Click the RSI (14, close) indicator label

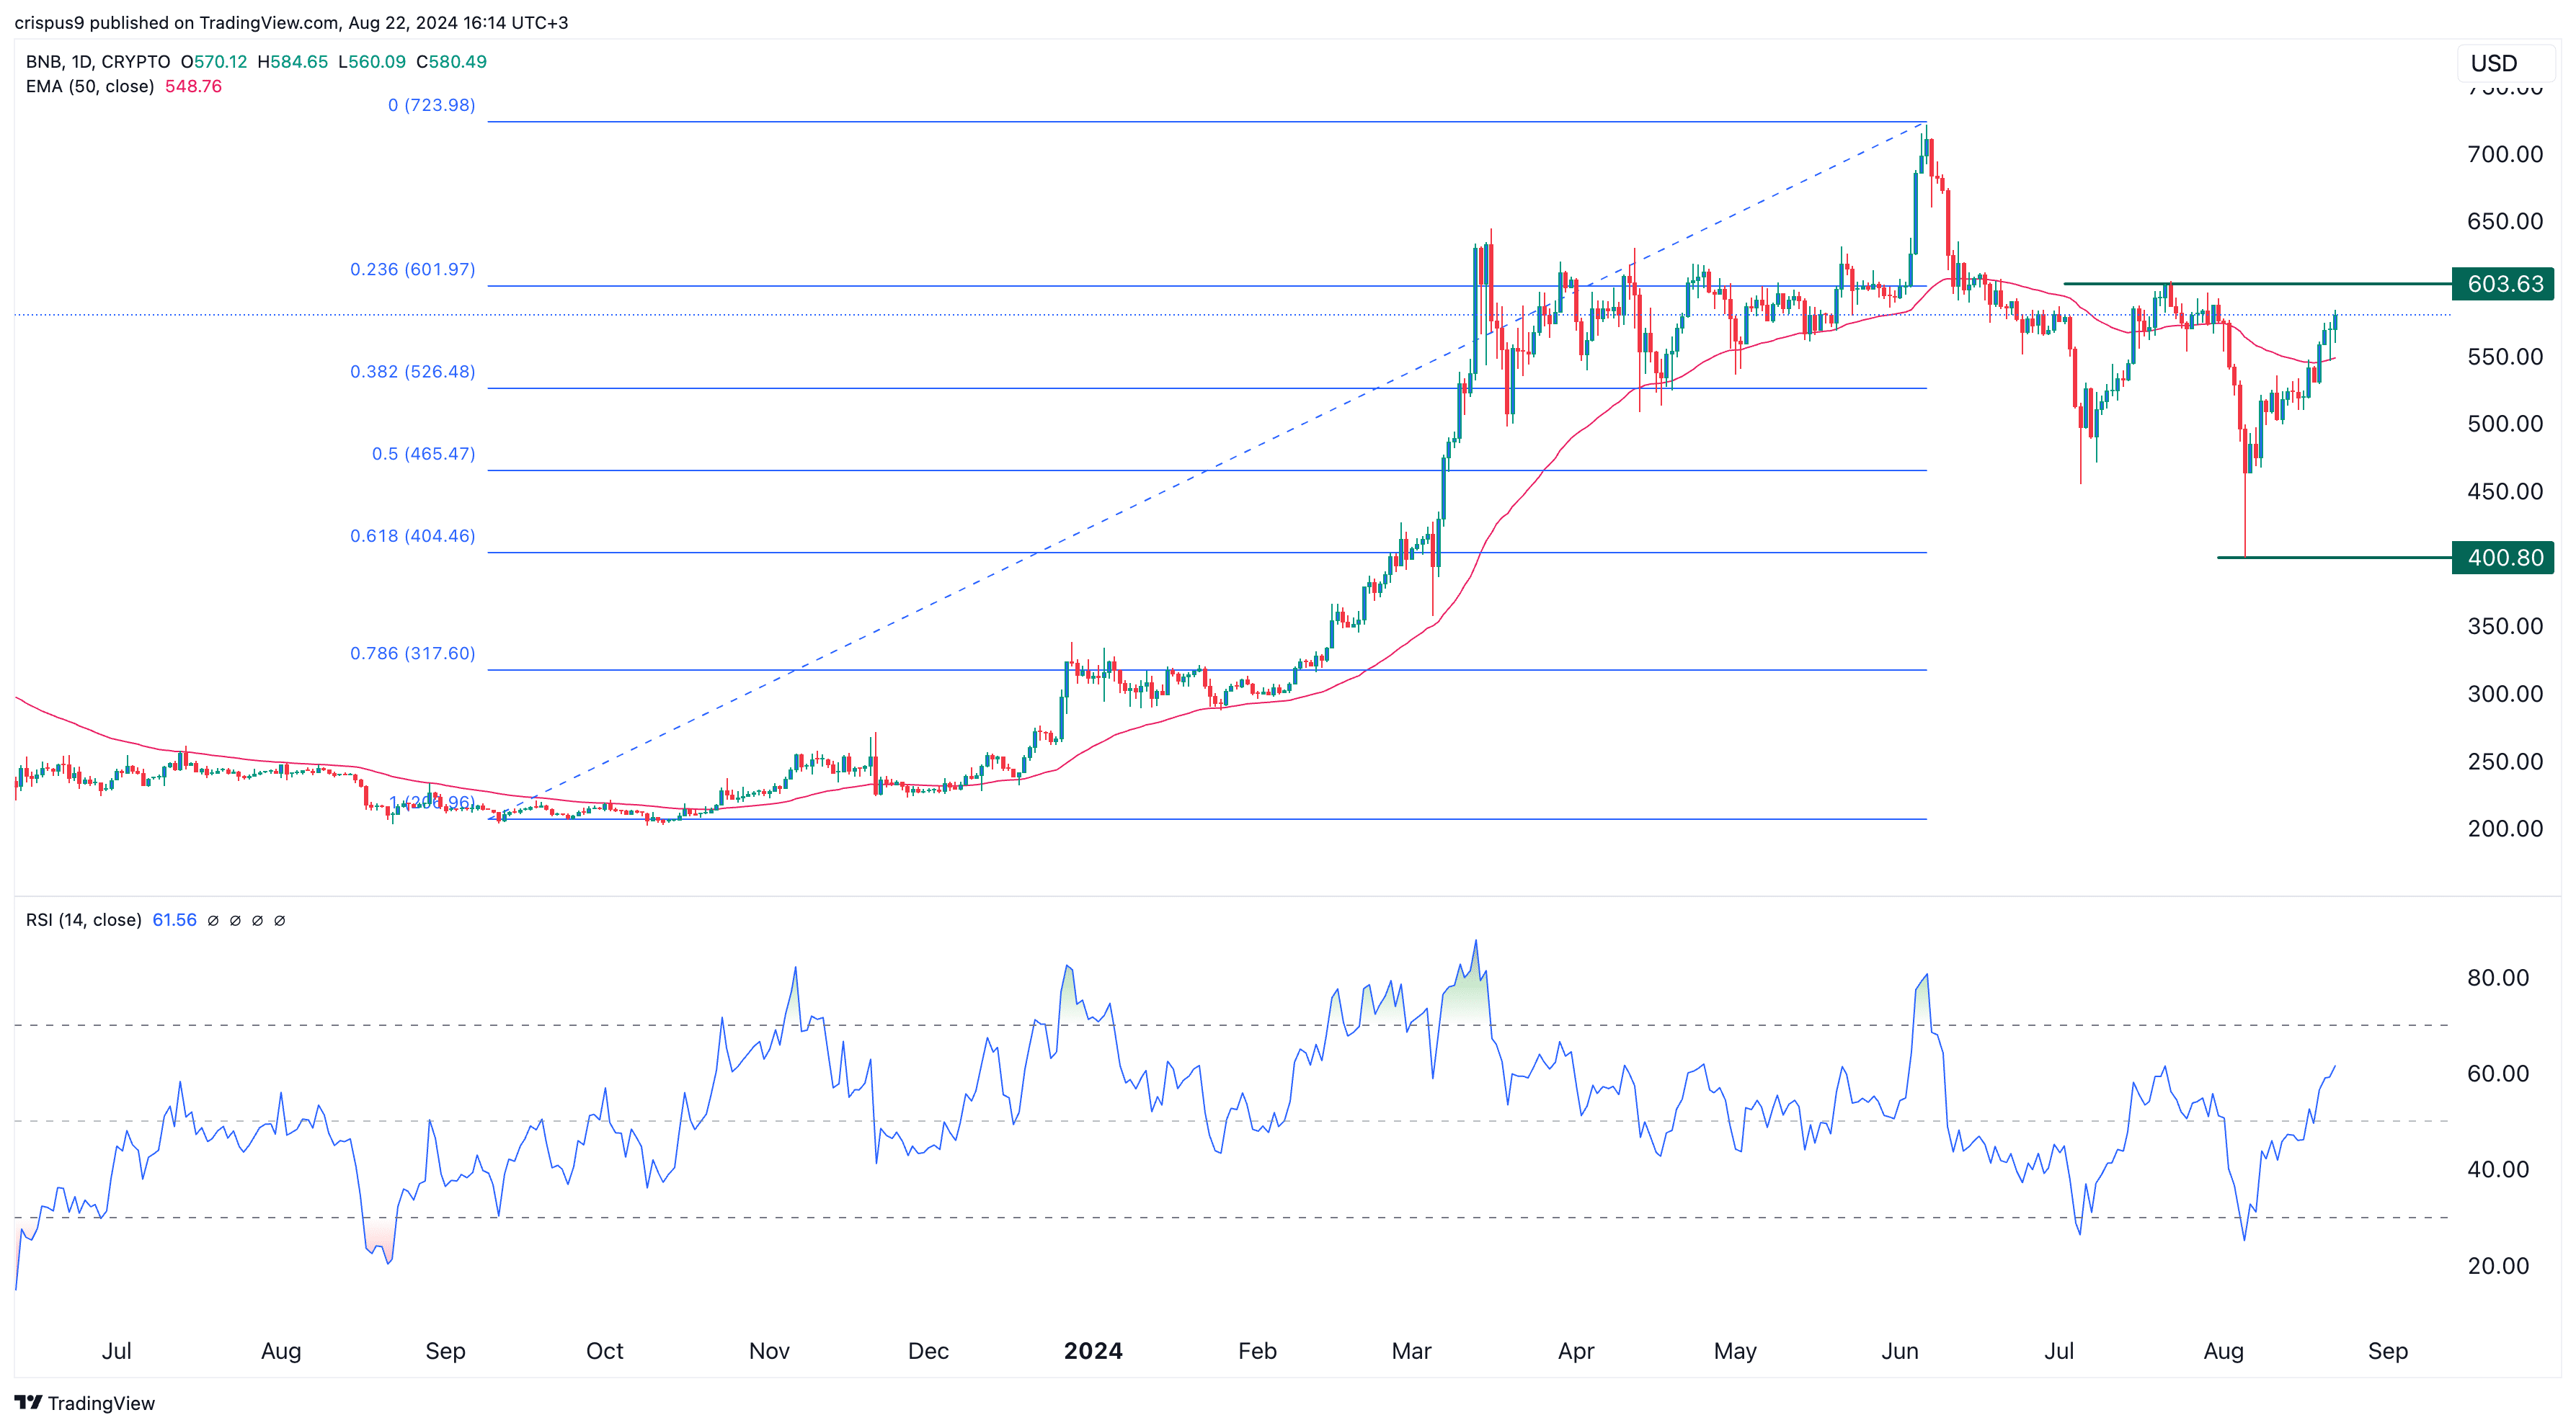point(84,920)
